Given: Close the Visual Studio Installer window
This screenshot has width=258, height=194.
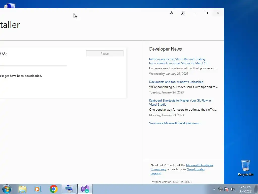Looking at the screenshot, I should tap(218, 13).
